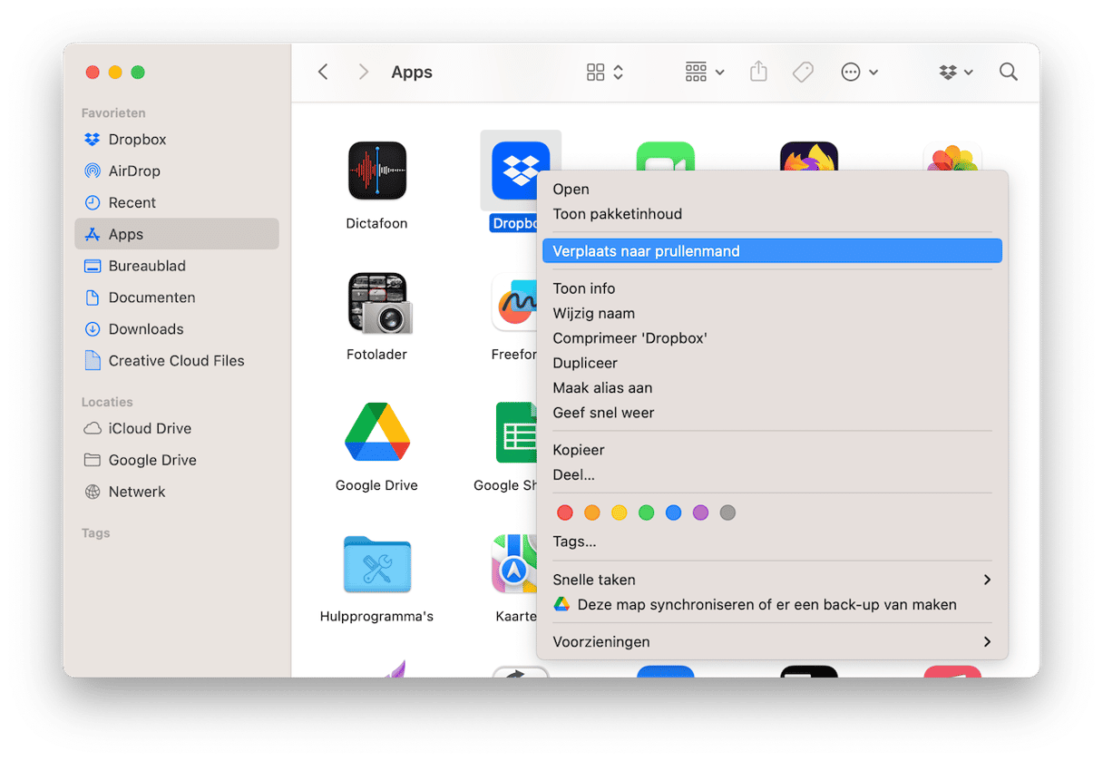Select AirDrop in the sidebar
The width and height of the screenshot is (1103, 761).
(177, 171)
